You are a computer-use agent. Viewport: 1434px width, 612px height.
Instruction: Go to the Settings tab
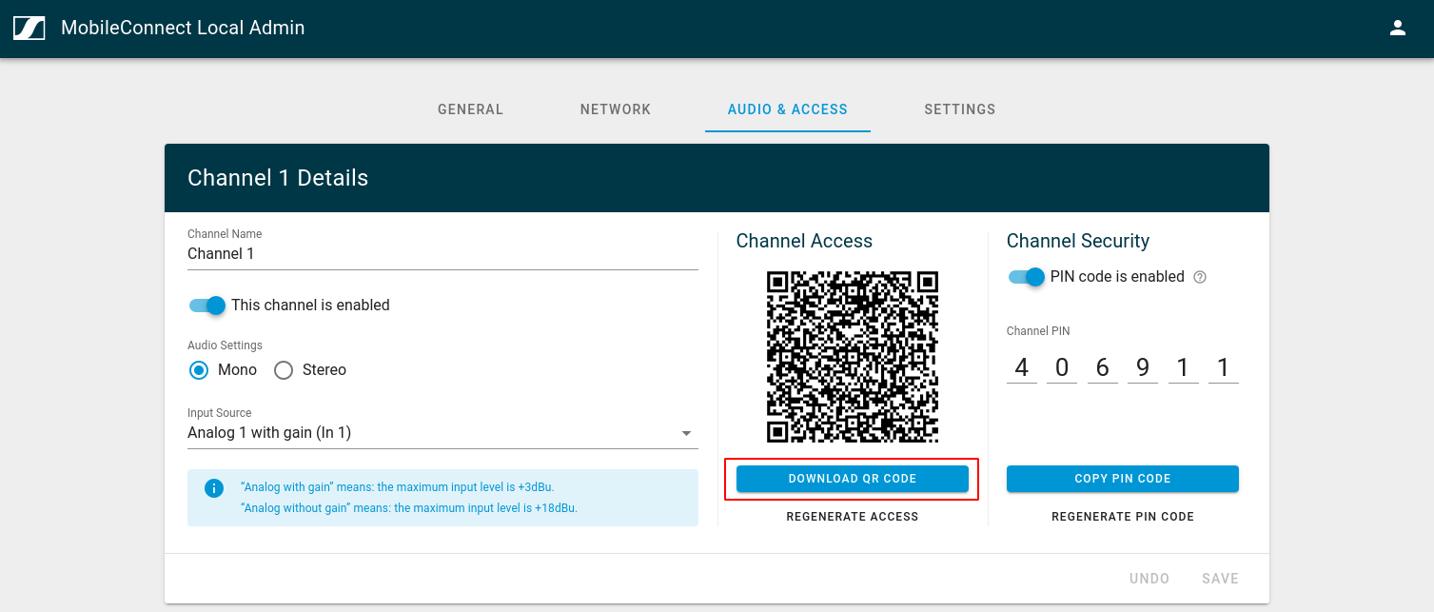pos(960,109)
